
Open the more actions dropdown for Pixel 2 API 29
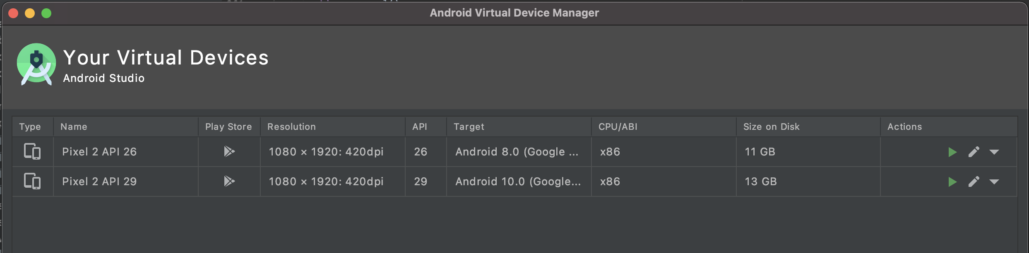tap(993, 182)
